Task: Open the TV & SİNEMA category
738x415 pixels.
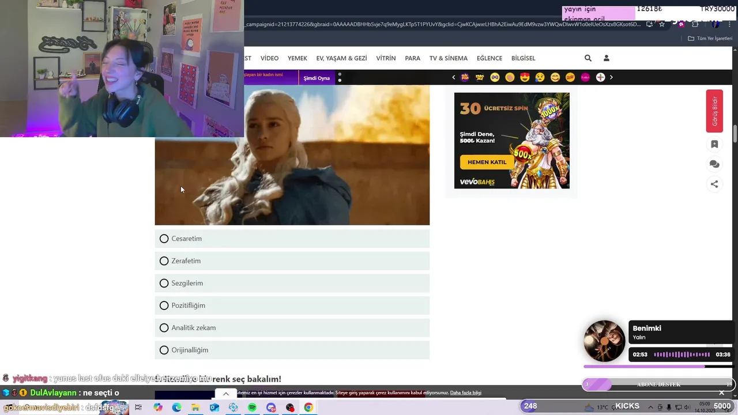Action: pos(449,58)
